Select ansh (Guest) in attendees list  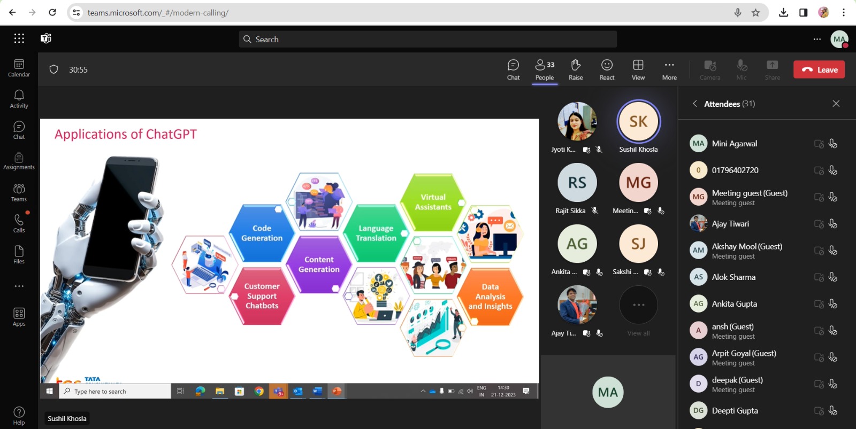click(732, 331)
